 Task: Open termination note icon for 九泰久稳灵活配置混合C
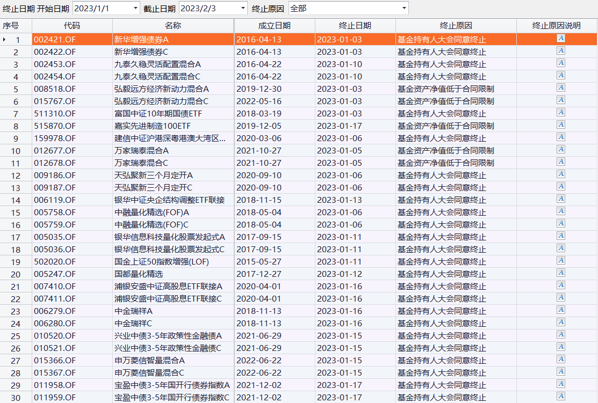pos(560,76)
